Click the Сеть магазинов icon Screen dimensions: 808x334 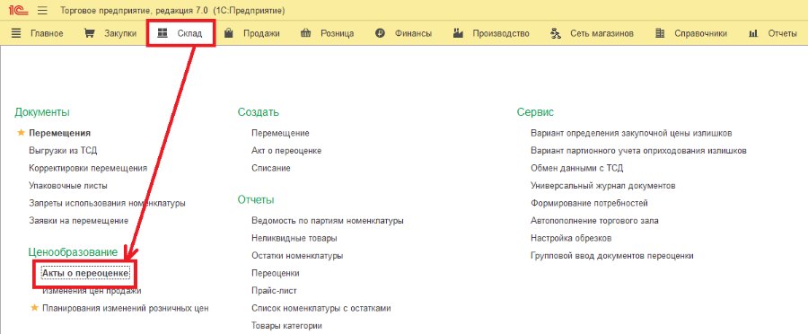[556, 33]
